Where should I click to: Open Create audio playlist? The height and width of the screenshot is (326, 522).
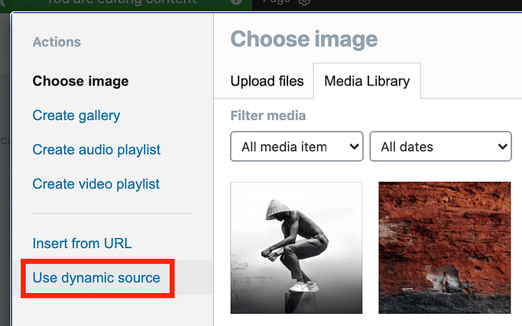96,150
